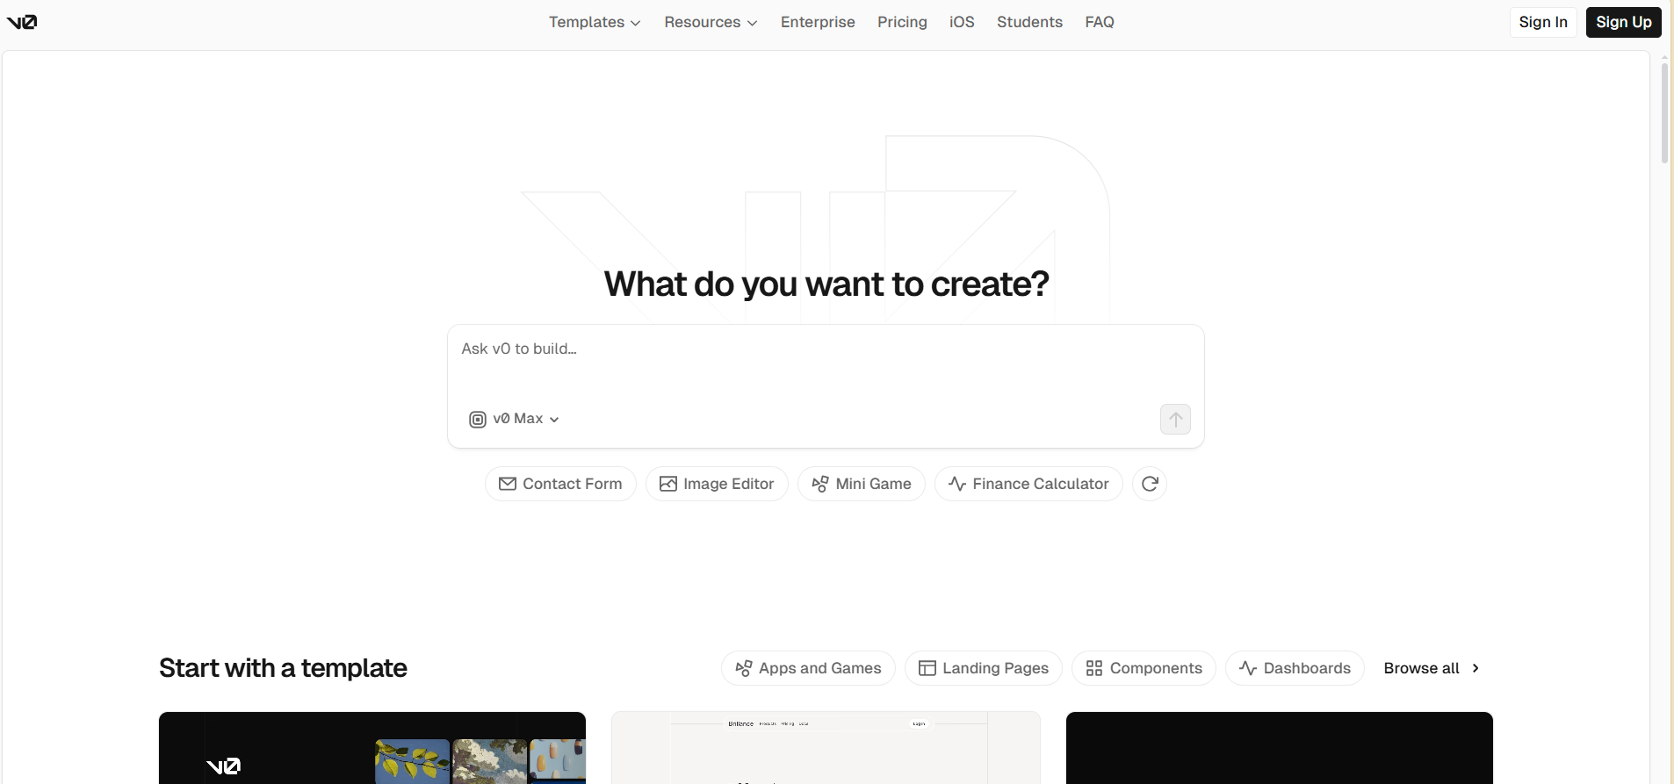Choose the Image Editor suggestion

coord(717,484)
